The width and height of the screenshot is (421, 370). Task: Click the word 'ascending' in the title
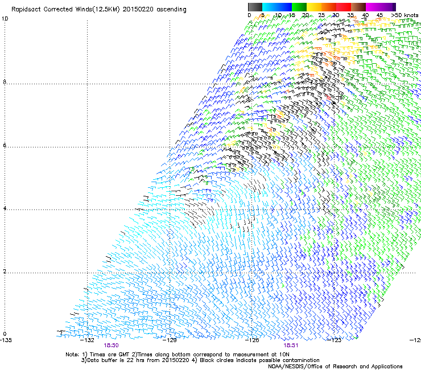point(171,10)
